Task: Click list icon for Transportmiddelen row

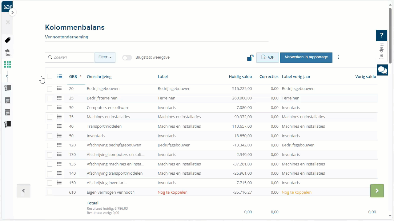Action: [x=59, y=126]
